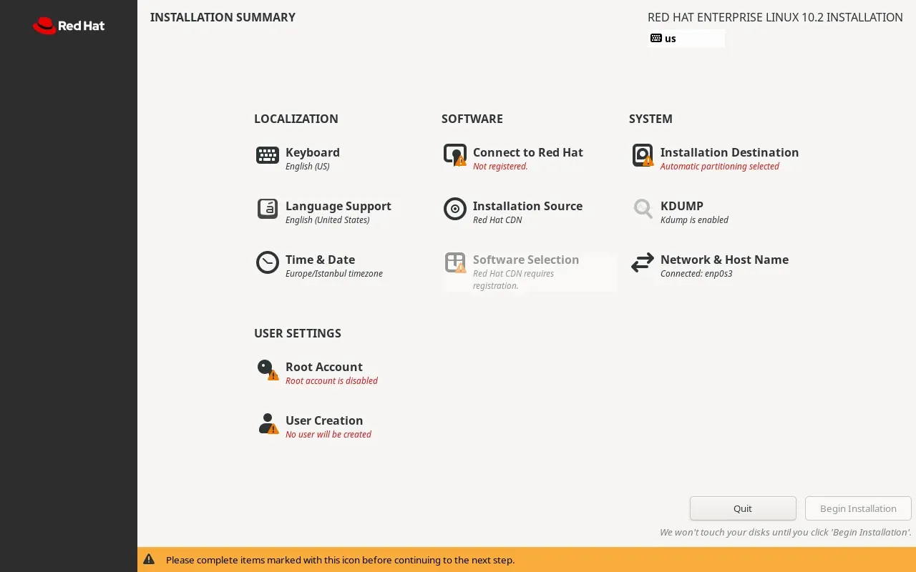
Task: Click 'Root account is disabled' text
Action: (331, 381)
